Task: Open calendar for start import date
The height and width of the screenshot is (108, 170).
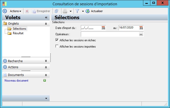Action: coord(103,28)
